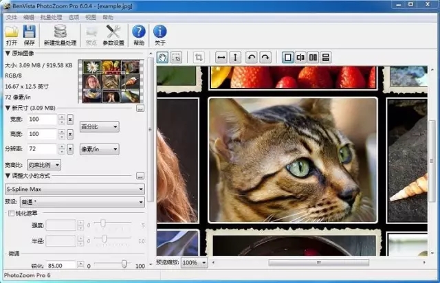Open 参数设置 preferences icon
The height and width of the screenshot is (283, 440).
pyautogui.click(x=113, y=32)
